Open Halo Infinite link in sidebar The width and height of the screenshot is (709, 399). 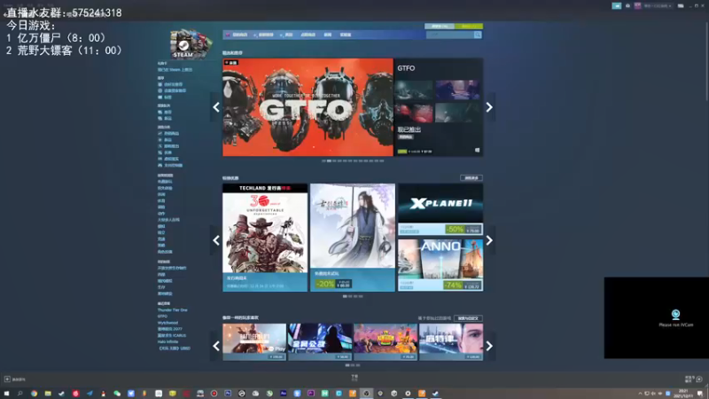tap(168, 342)
